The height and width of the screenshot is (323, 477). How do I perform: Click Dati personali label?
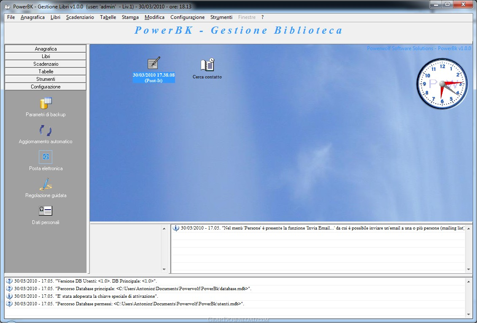(46, 222)
